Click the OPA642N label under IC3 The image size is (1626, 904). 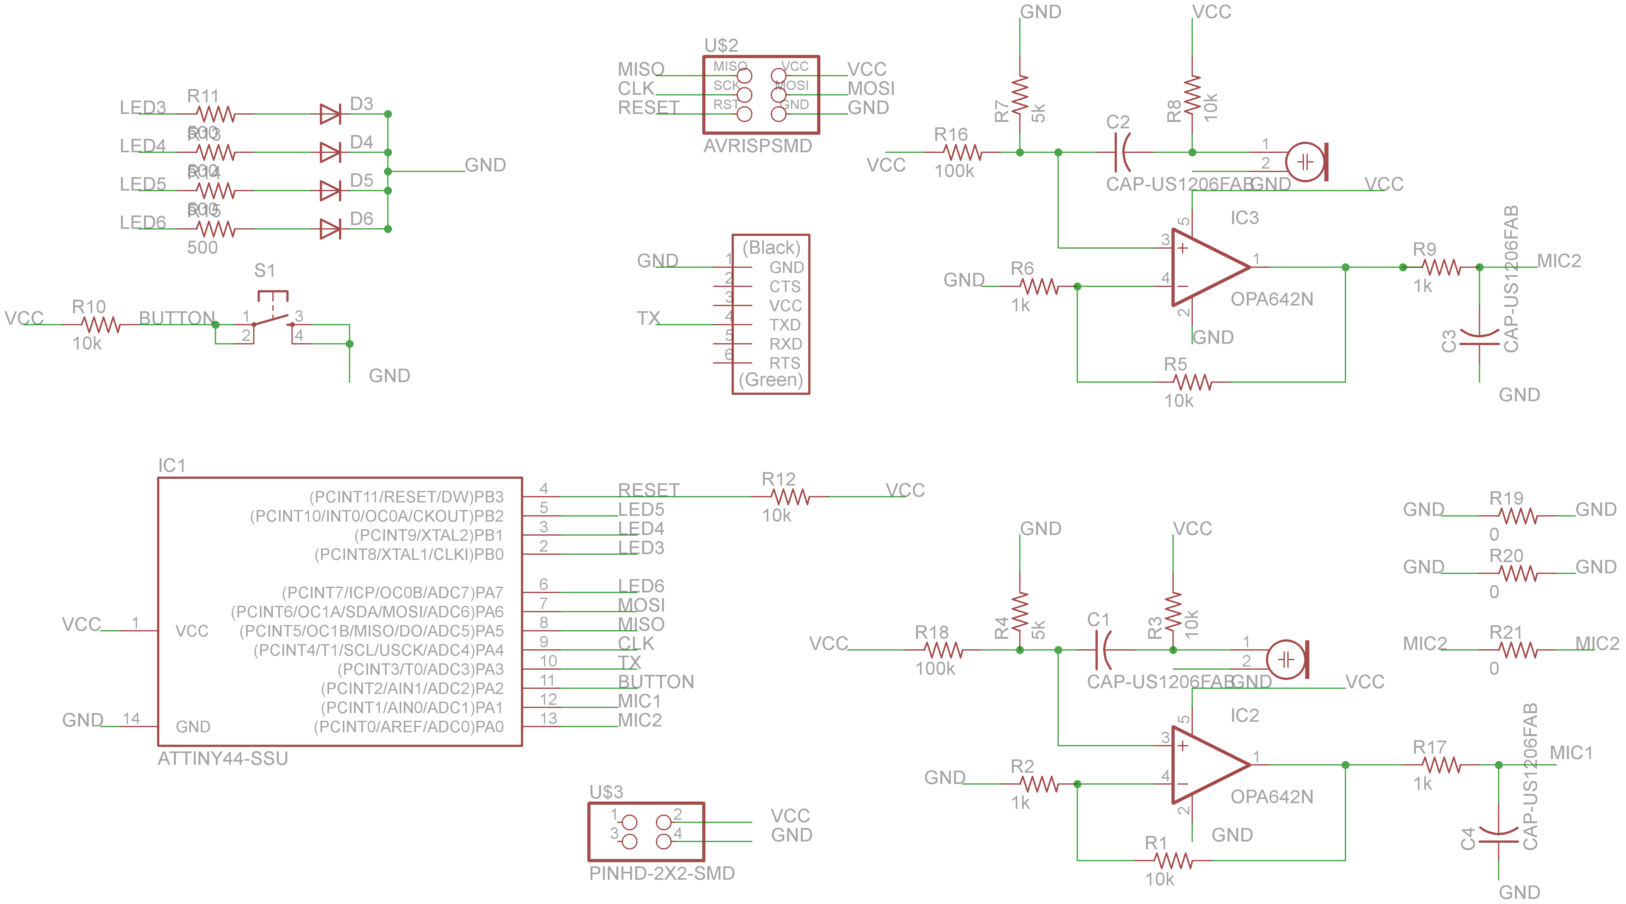[x=1271, y=298]
